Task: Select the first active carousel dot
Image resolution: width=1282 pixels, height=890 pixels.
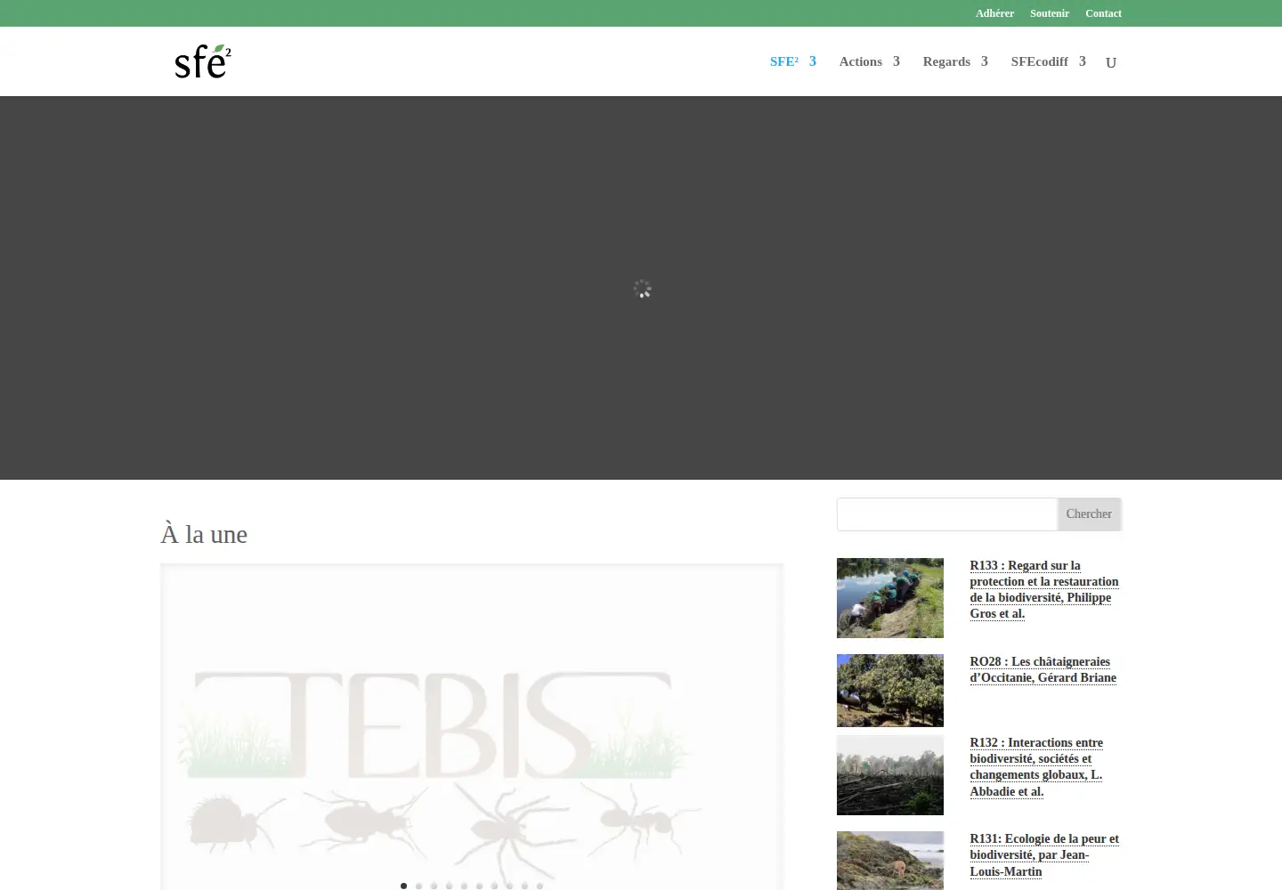Action: pos(404,886)
